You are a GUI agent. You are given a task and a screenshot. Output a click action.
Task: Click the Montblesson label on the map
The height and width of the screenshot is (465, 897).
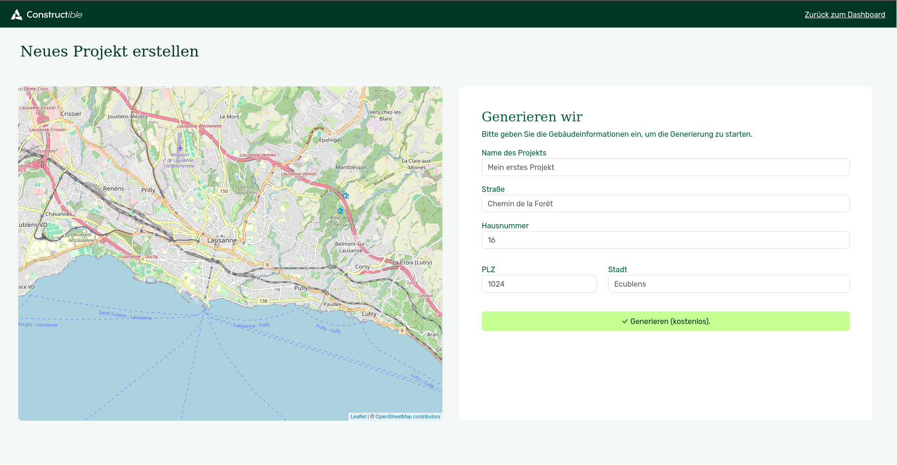351,167
